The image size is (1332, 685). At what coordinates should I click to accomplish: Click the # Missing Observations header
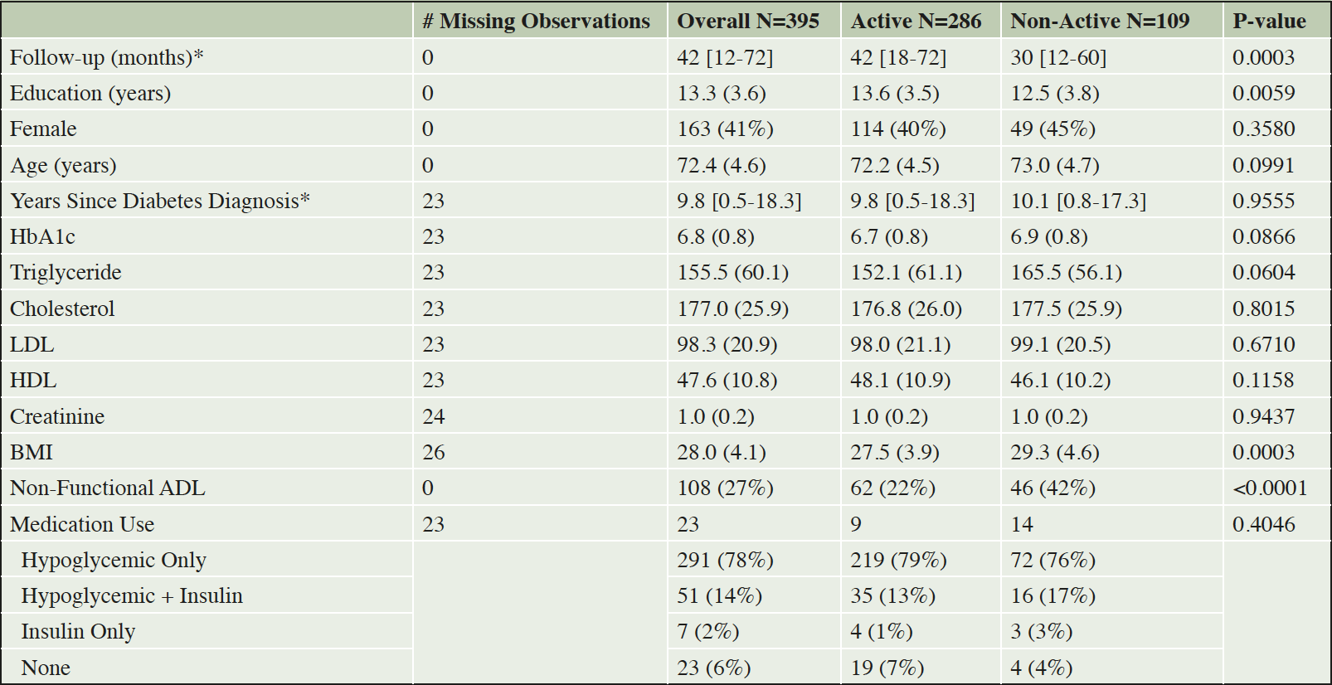point(536,21)
